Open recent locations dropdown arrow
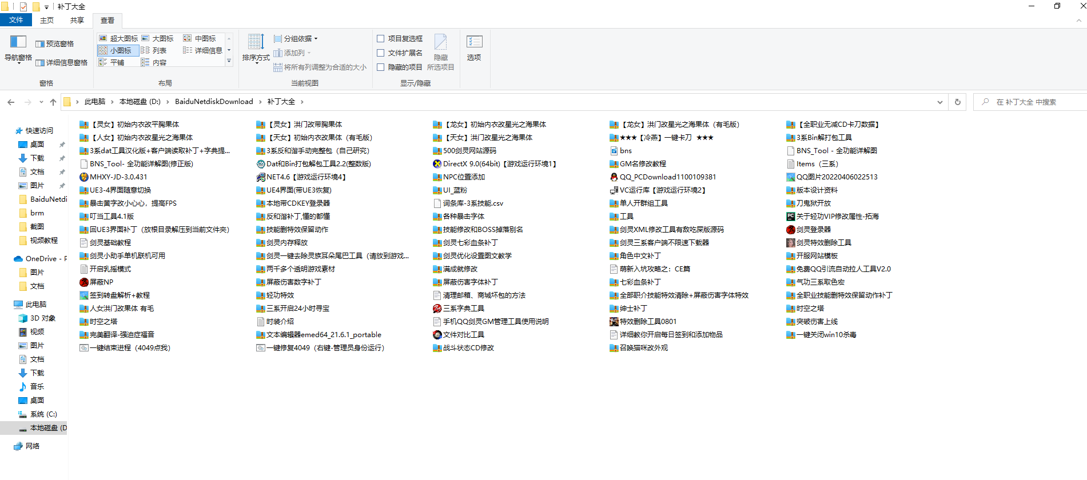 [x=41, y=102]
